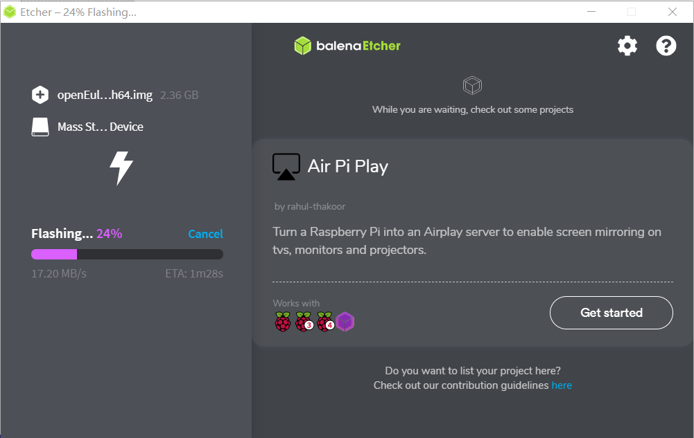The image size is (694, 438).
Task: Click the first Raspberry Pi icon
Action: pyautogui.click(x=283, y=322)
